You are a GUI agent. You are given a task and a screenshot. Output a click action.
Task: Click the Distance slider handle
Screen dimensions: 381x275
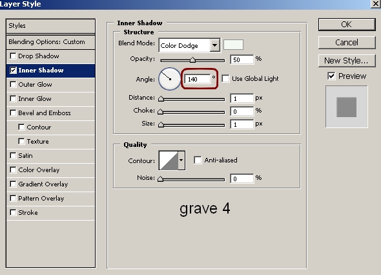[161, 98]
